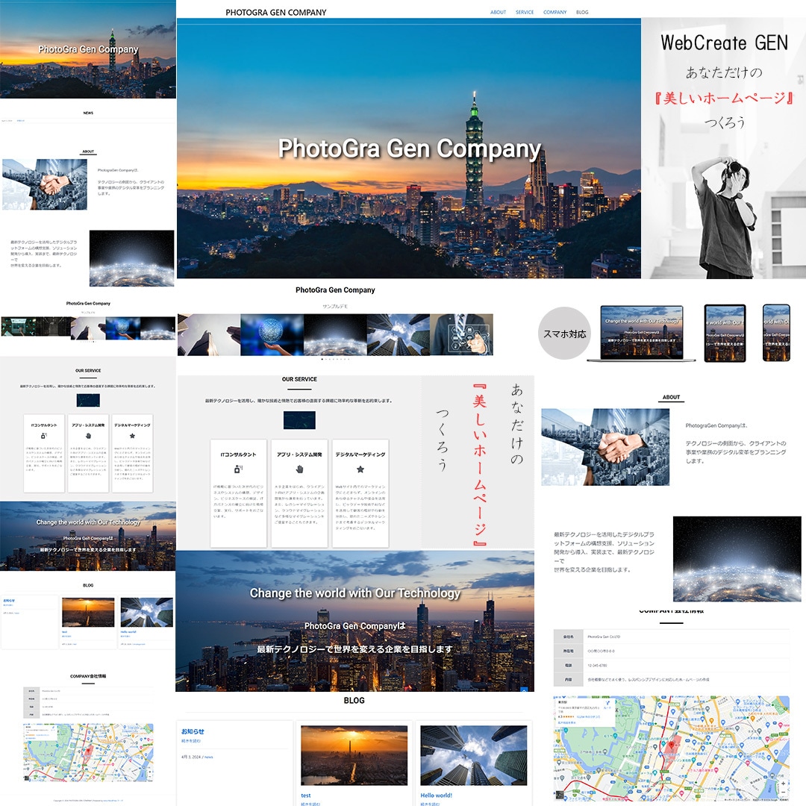The image size is (806, 806).
Task: Zoom in with the plus button on the large map
Action: pos(783,784)
